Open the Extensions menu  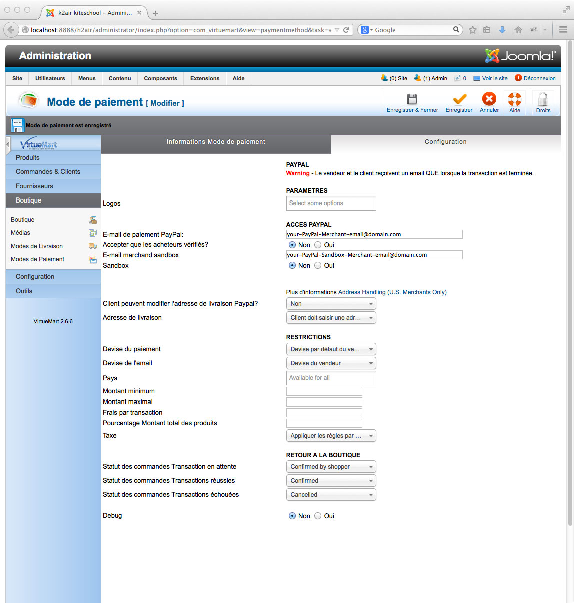click(x=205, y=78)
